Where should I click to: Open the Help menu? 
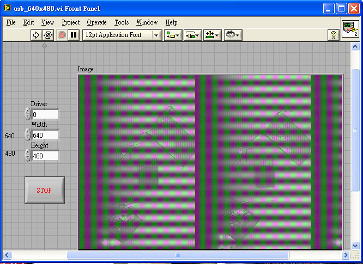click(x=171, y=22)
